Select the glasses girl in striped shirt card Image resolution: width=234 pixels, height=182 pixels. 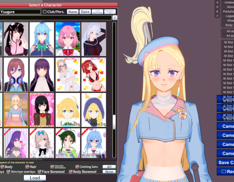tap(68, 74)
